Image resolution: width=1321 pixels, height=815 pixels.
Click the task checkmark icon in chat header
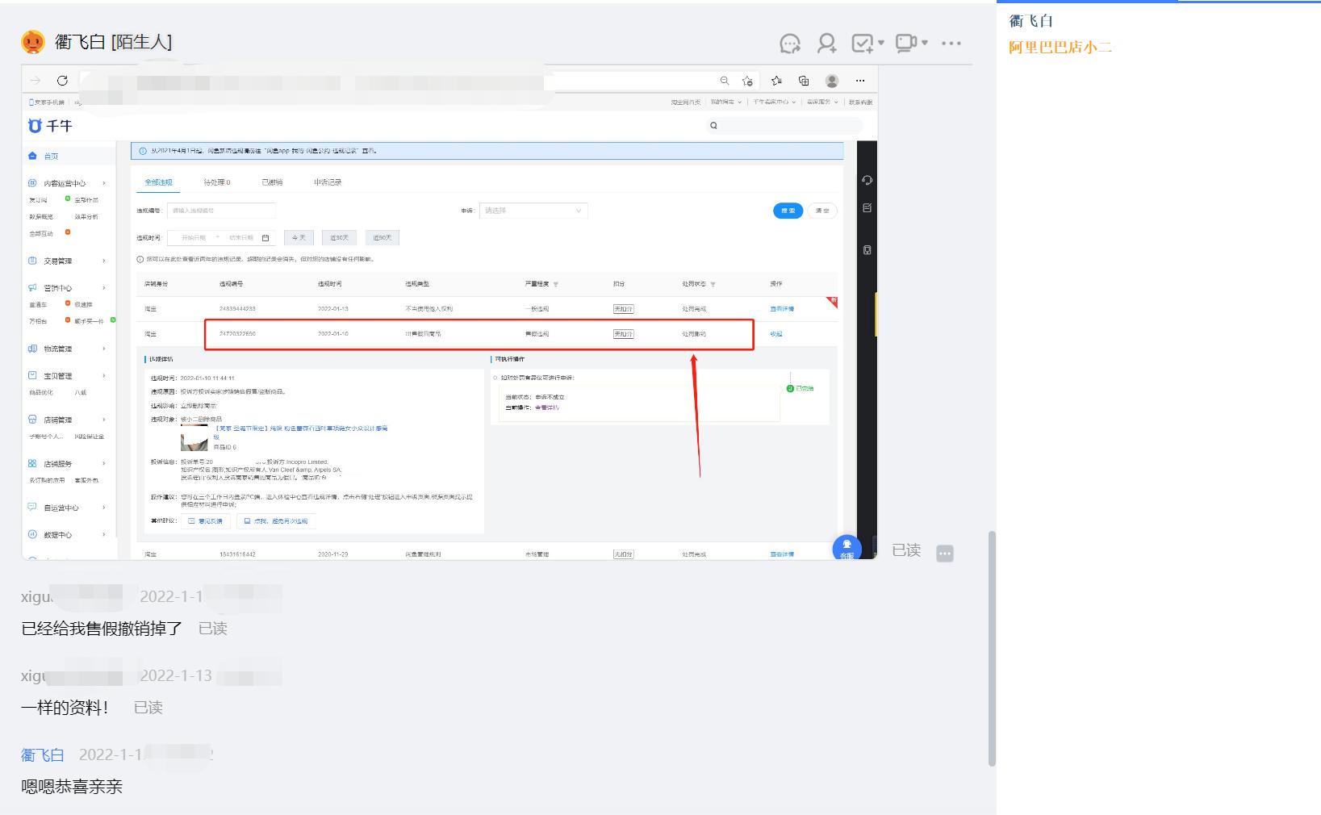point(862,44)
